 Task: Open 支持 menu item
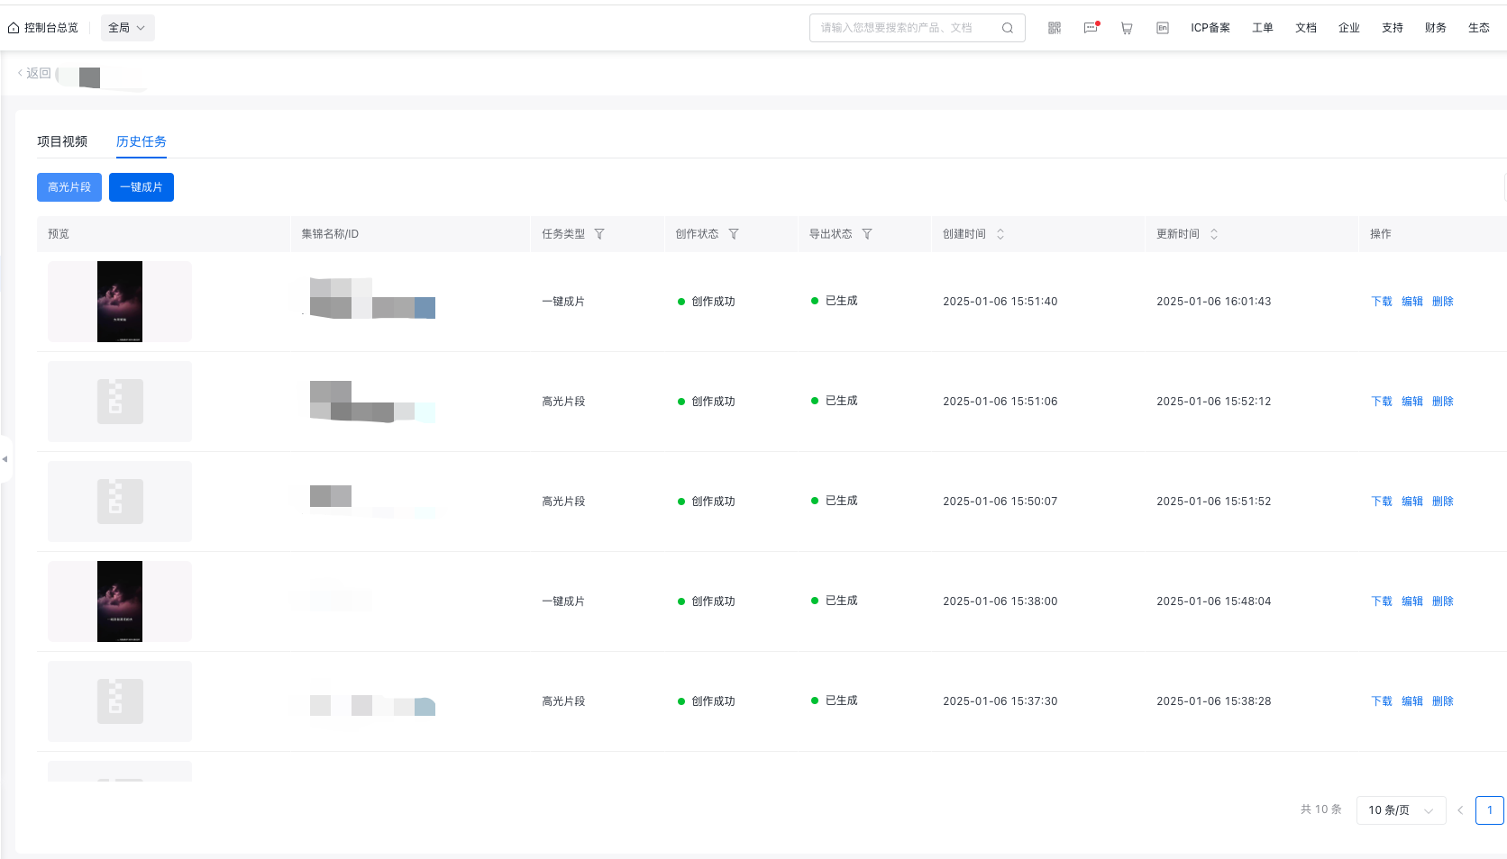(x=1393, y=28)
